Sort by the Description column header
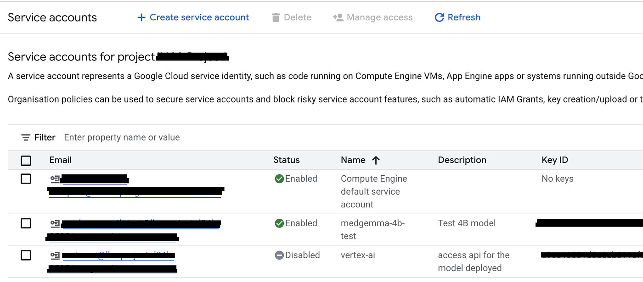The height and width of the screenshot is (282, 643). pyautogui.click(x=462, y=160)
